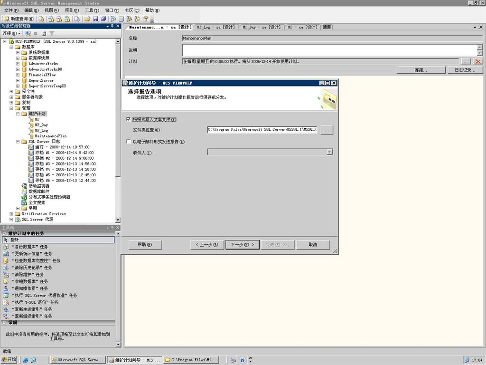Click 上一步 button in the wizard

(207, 245)
